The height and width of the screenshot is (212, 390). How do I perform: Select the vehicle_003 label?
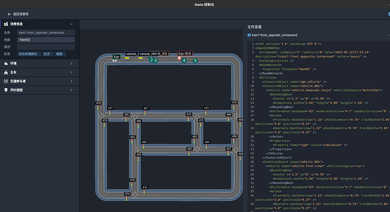pos(148,54)
